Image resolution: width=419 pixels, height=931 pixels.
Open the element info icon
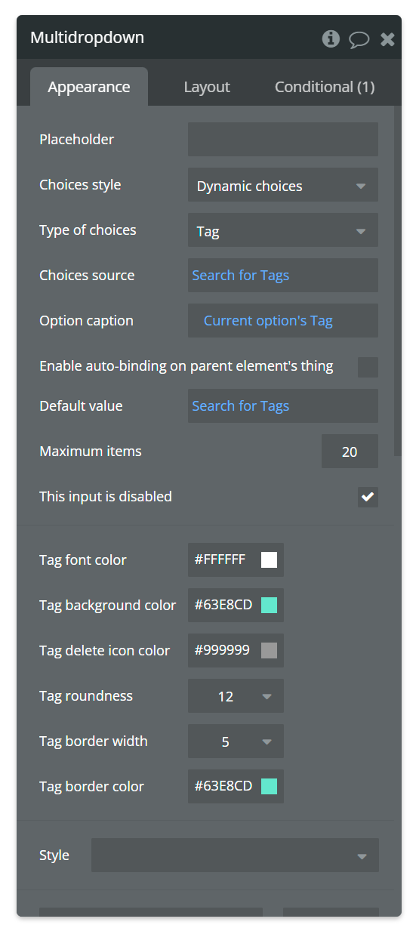(x=331, y=39)
